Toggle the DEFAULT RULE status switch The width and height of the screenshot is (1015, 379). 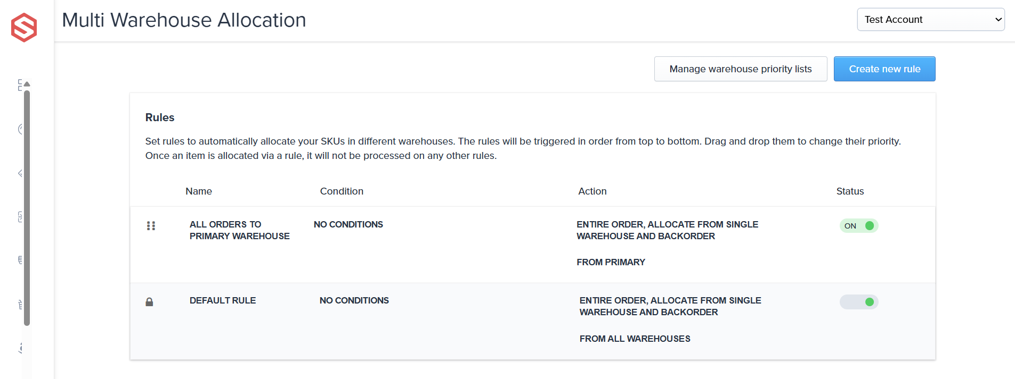point(858,302)
